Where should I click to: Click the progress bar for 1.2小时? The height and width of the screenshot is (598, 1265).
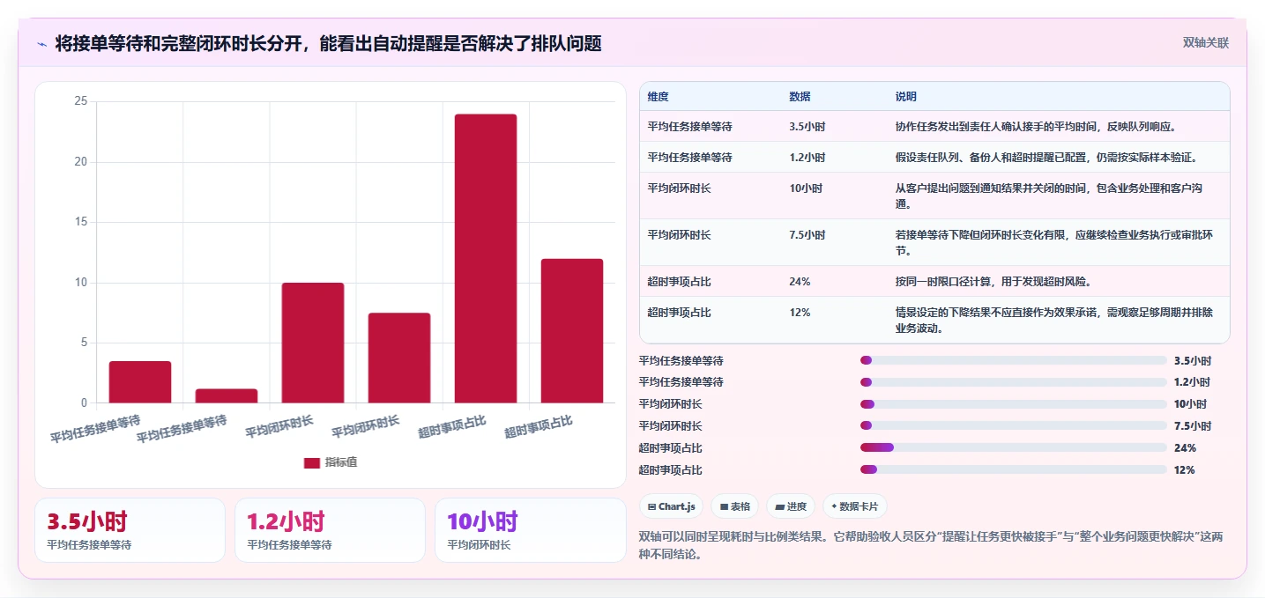(1014, 382)
